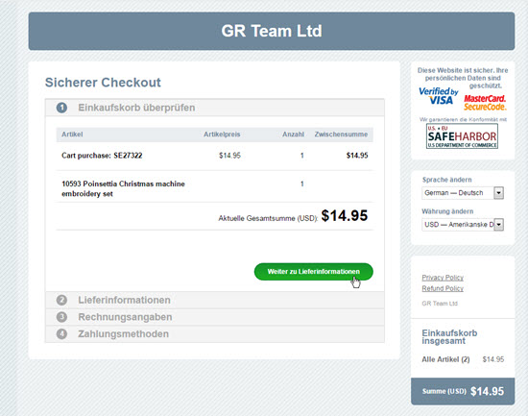Click the Cart purchase SE27322 item row
Screen dimensions: 528x416
(215, 156)
